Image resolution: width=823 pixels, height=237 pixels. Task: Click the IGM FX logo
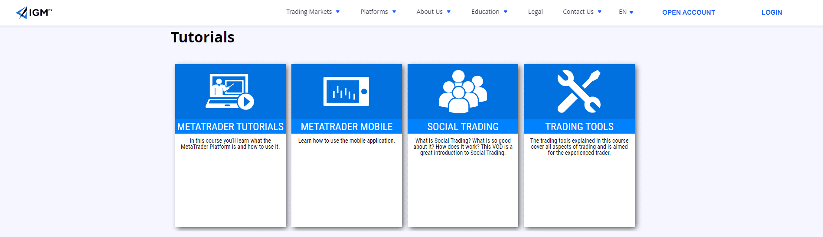(34, 13)
